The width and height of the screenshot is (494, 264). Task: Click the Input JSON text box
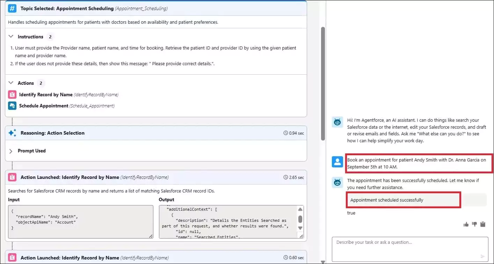pyautogui.click(x=81, y=222)
